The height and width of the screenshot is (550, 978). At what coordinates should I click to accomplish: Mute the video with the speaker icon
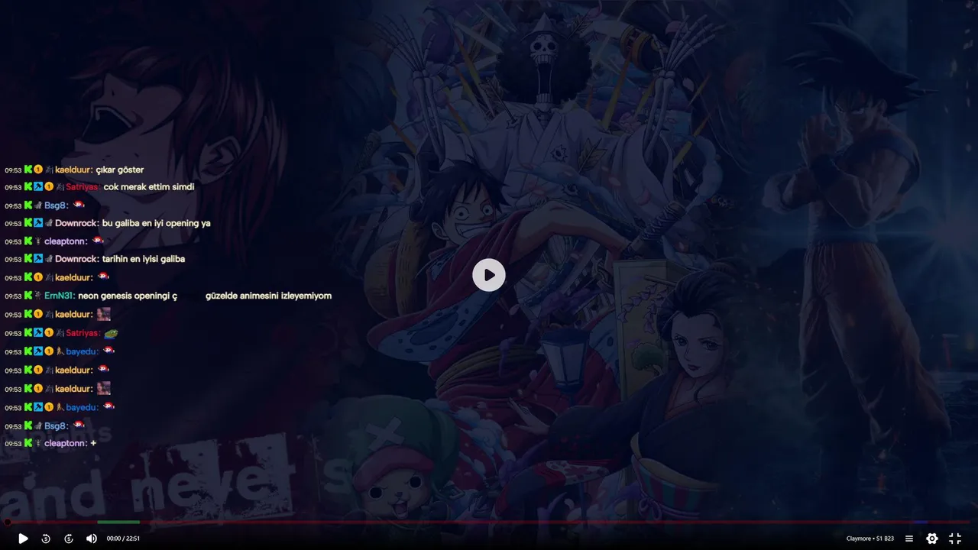coord(92,539)
